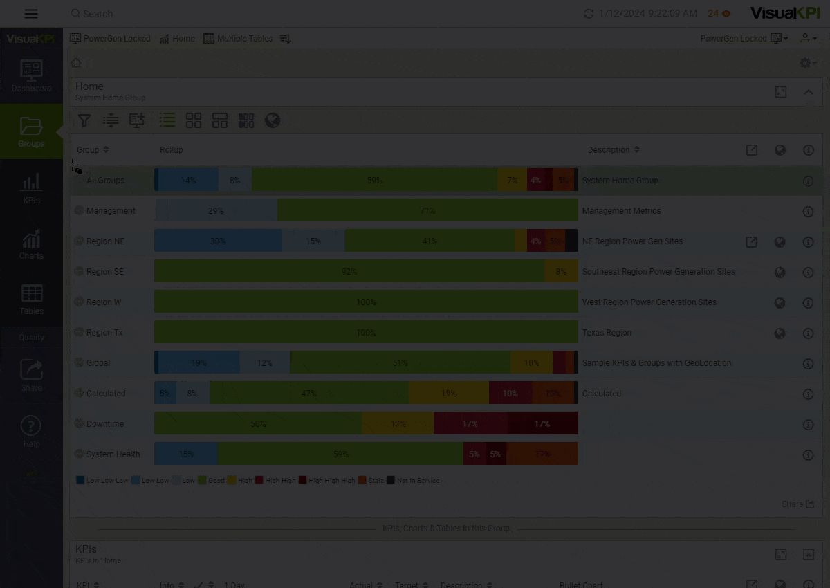Screen dimensions: 830x588
Task: Click the 92% Good bar for Region SE
Action: click(349, 272)
